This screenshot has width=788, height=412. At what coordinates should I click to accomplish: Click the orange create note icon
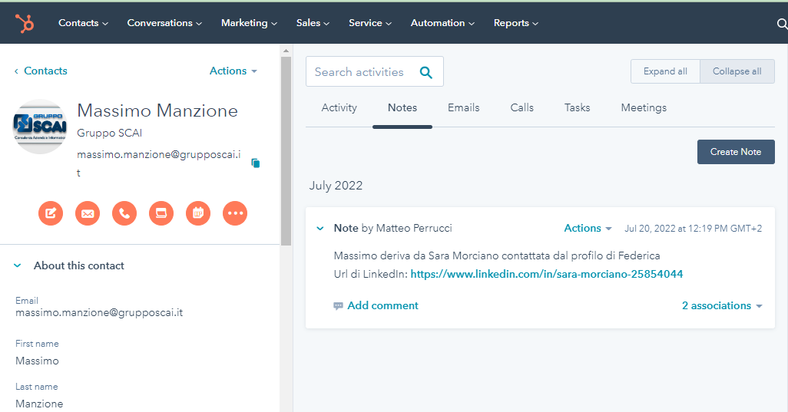(x=51, y=213)
